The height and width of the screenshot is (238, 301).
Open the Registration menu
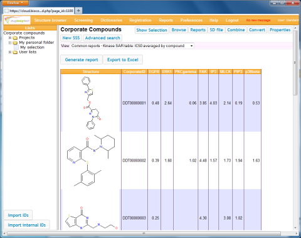pyautogui.click(x=140, y=20)
